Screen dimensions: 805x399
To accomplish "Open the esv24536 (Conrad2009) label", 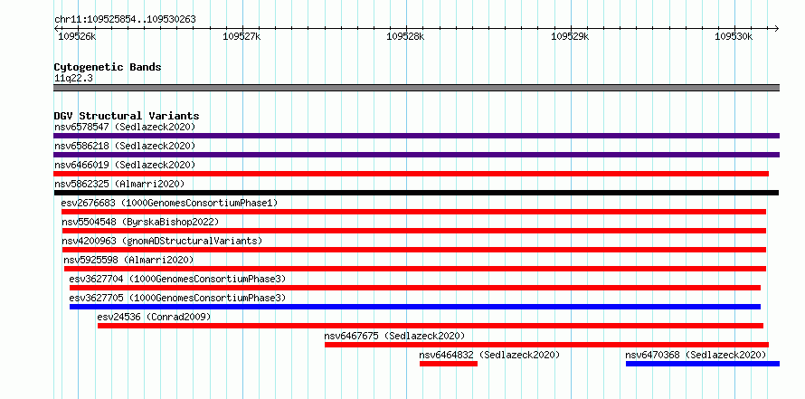I will [x=154, y=317].
